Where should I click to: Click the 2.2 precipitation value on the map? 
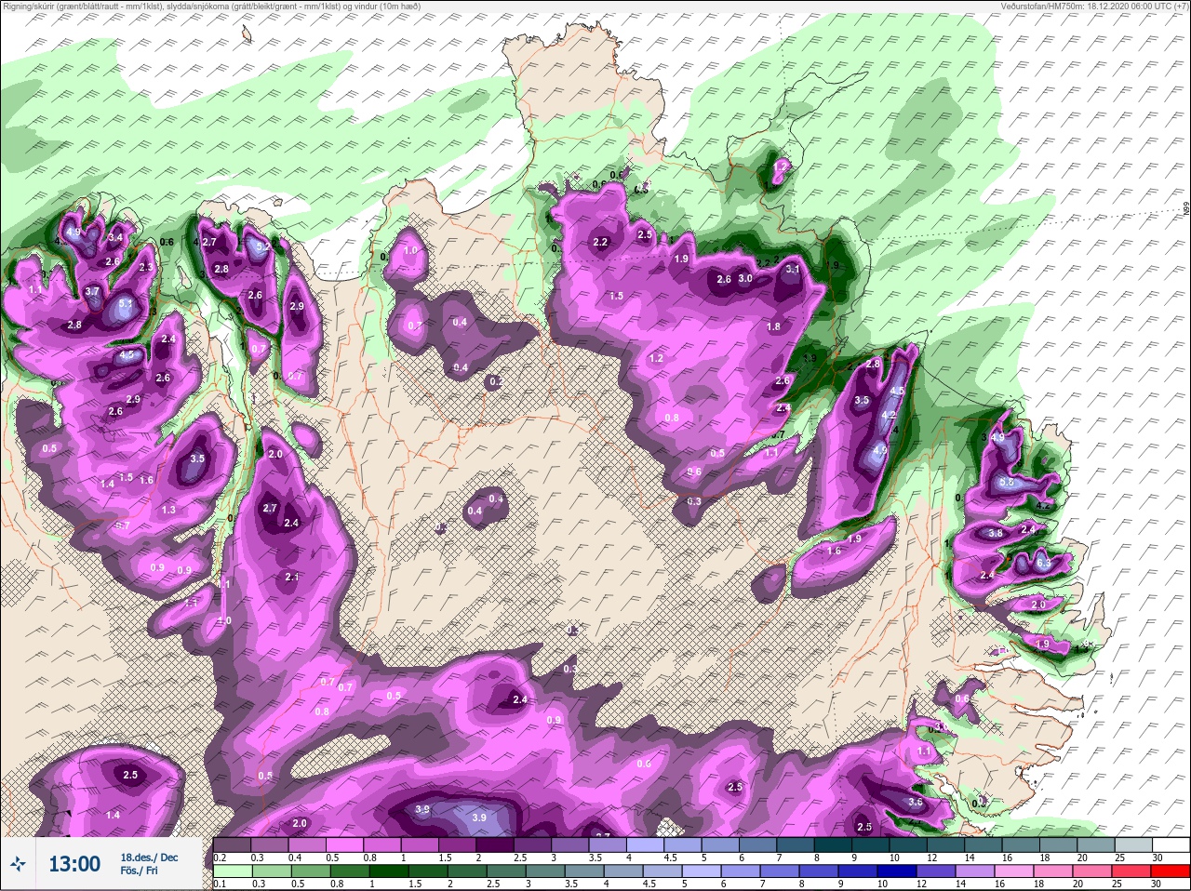point(601,243)
